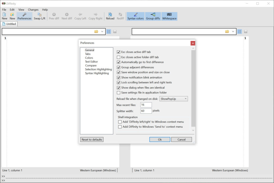Reload files using the Reload icon
This screenshot has height=183, width=274.
coord(110,16)
